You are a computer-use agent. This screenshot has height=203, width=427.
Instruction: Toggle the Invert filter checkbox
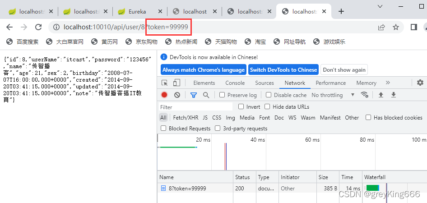241,106
